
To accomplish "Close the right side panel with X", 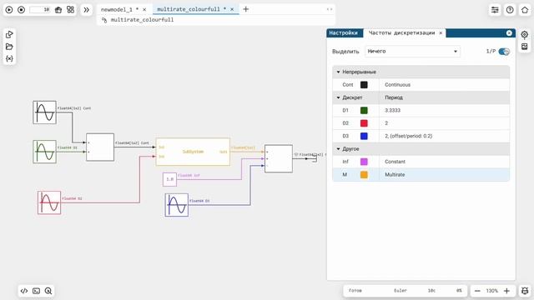I will pyautogui.click(x=509, y=32).
